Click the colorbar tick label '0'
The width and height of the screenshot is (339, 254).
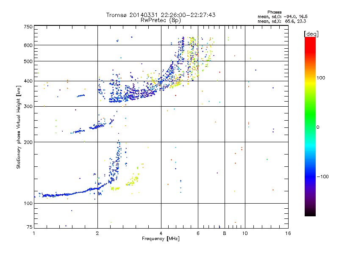tap(318, 127)
